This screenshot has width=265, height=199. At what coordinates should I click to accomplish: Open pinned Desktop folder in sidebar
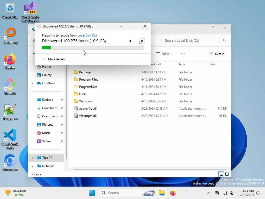pos(48,100)
